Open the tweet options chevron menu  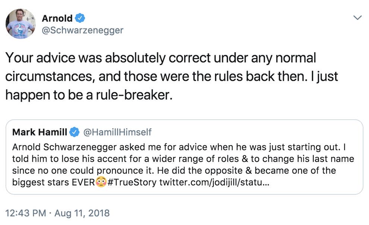click(357, 18)
